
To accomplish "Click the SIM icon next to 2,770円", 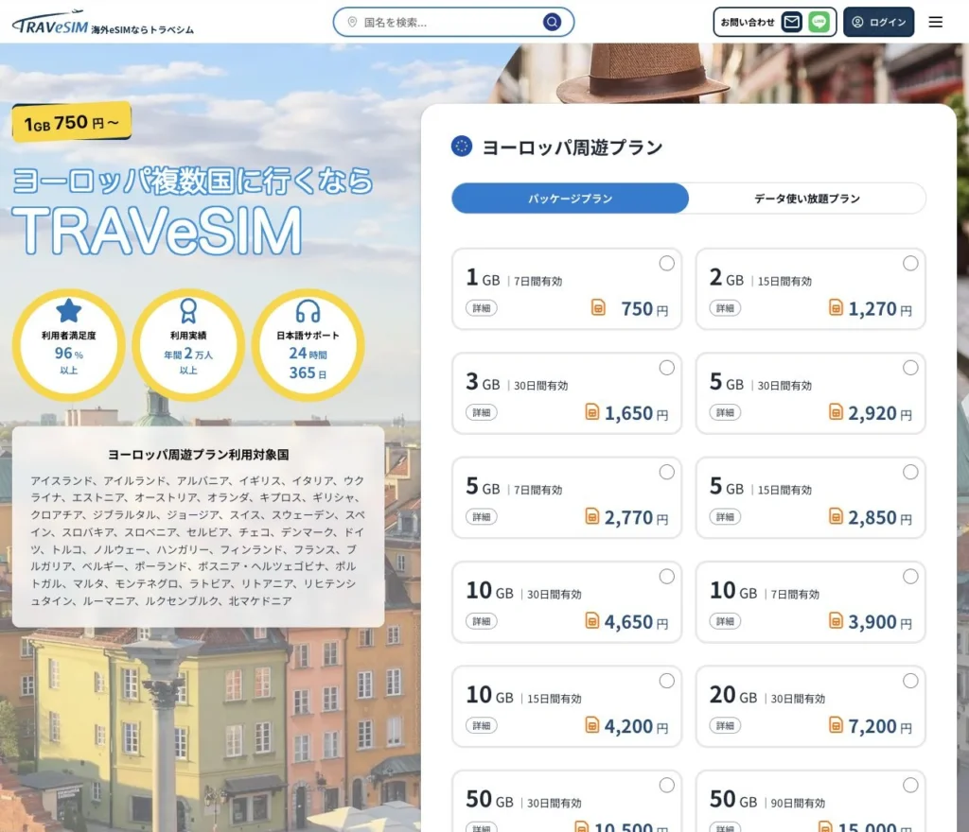I will coord(592,515).
